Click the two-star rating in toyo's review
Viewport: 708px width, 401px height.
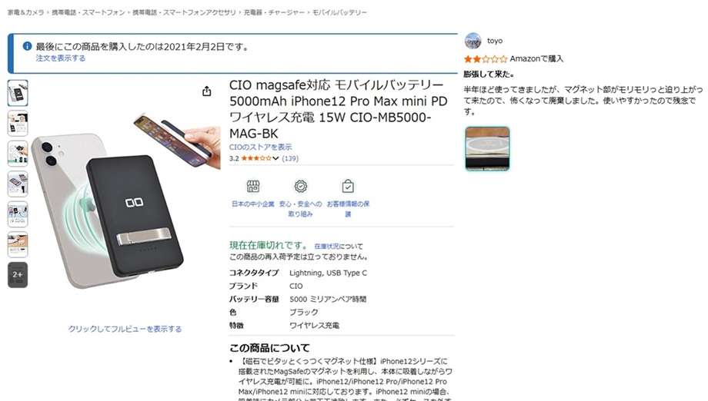[486, 58]
